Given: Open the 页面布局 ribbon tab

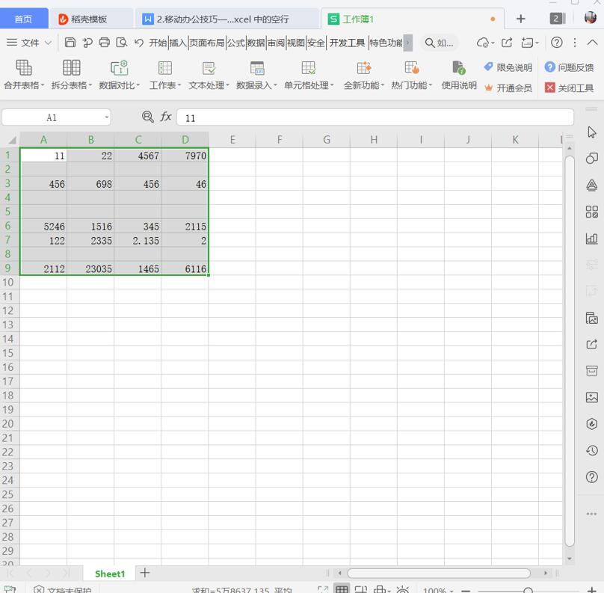Looking at the screenshot, I should (x=207, y=43).
